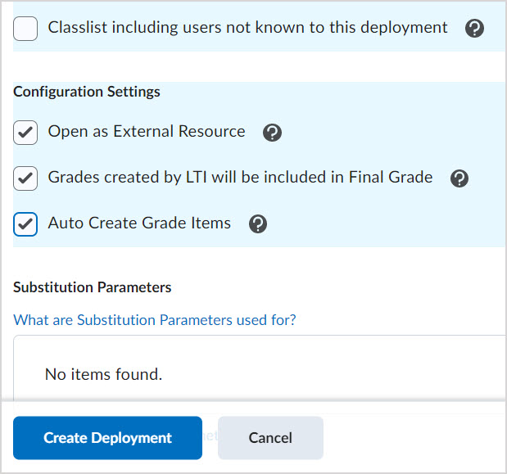The height and width of the screenshot is (474, 507).
Task: Click the Substitution Parameters heading
Action: click(93, 287)
